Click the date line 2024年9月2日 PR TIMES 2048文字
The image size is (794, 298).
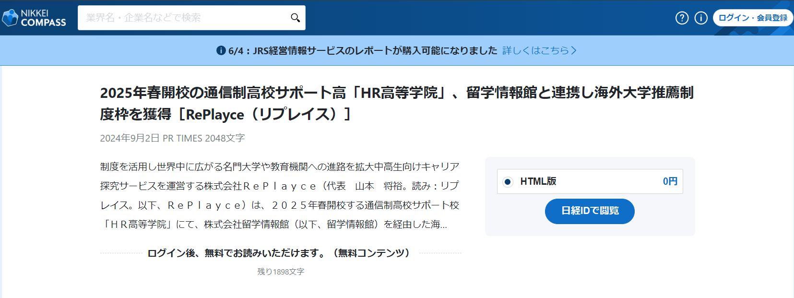pos(172,138)
